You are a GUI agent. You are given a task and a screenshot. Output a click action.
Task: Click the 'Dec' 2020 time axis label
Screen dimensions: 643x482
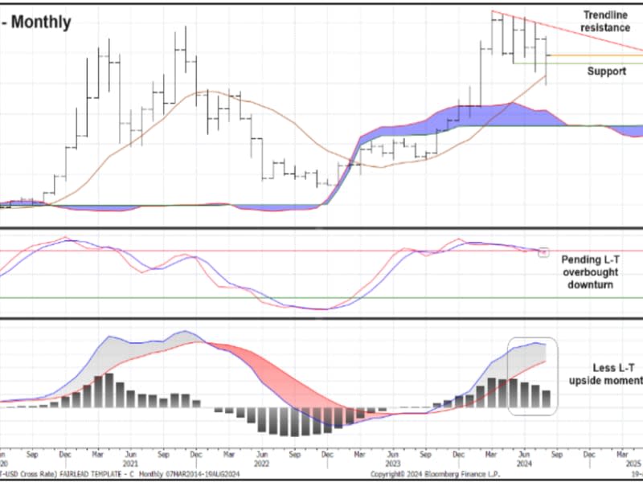[65, 455]
